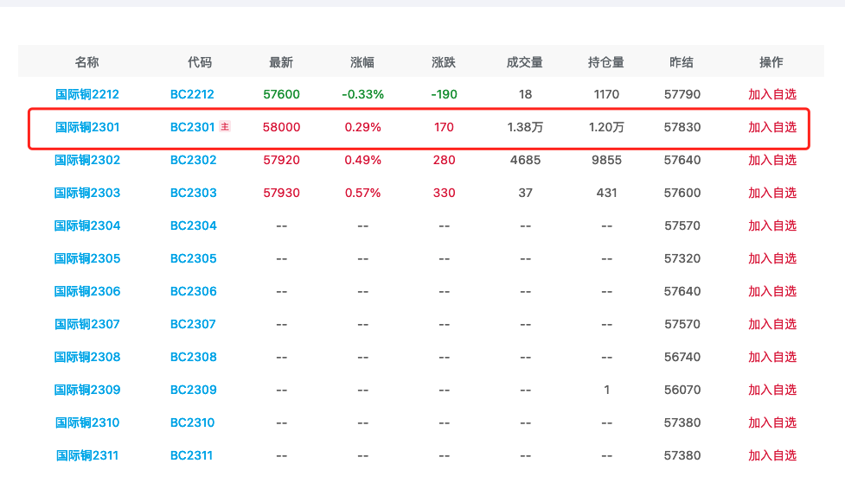
Task: Click the 0.49% change percentage
Action: tap(362, 160)
